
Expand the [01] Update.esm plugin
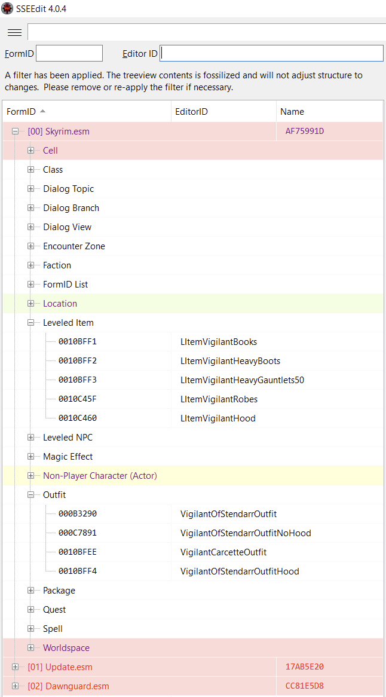(x=15, y=667)
